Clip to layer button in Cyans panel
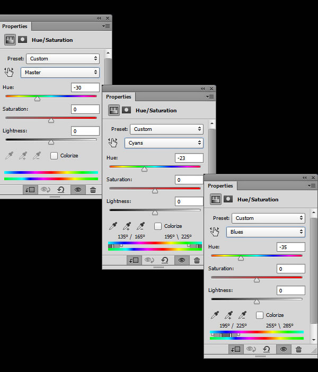Image resolution: width=318 pixels, height=372 pixels. tap(134, 260)
